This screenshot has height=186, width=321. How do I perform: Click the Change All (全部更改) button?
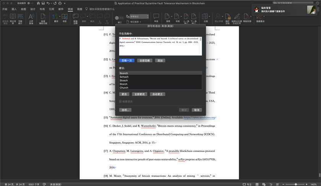pos(139,94)
